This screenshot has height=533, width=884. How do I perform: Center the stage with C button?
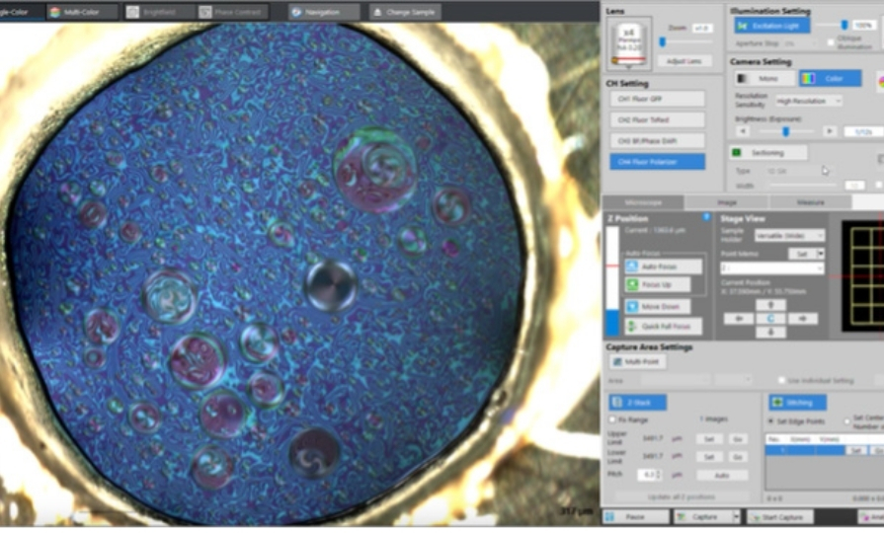tap(771, 319)
